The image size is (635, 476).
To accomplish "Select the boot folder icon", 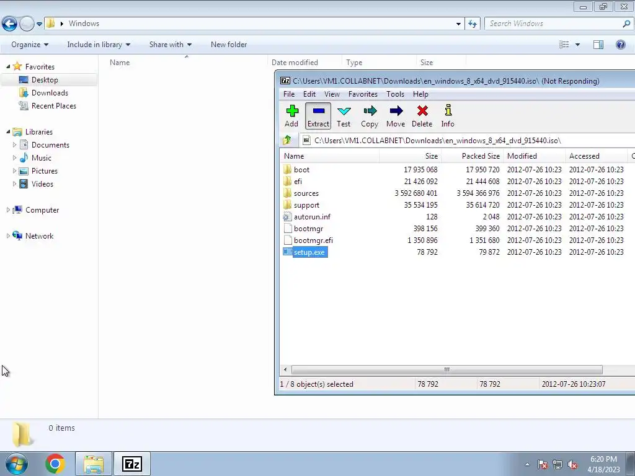I will (288, 169).
